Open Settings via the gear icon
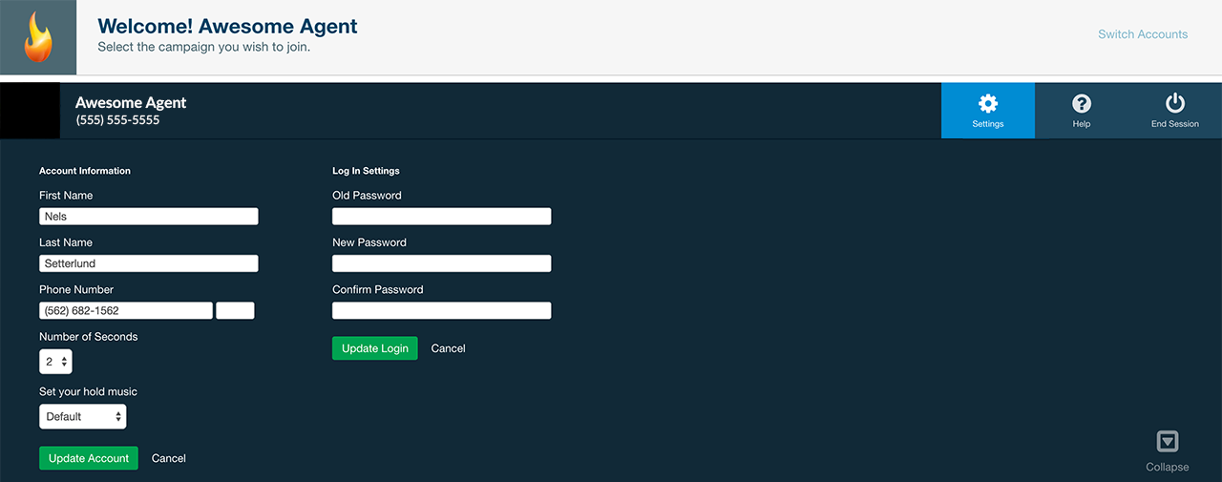Viewport: 1222px width, 482px height. click(988, 104)
